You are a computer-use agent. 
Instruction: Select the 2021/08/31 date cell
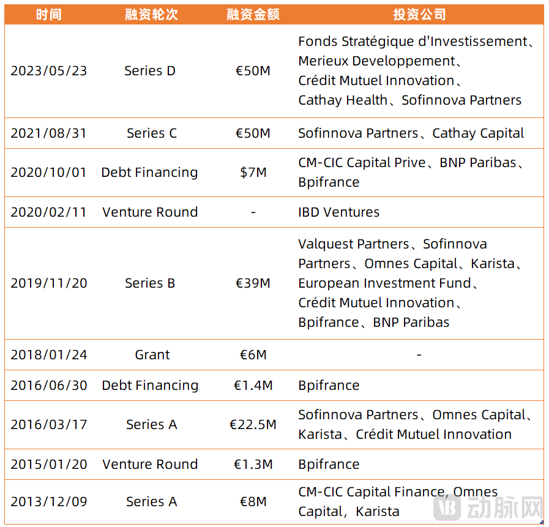pyautogui.click(x=49, y=133)
